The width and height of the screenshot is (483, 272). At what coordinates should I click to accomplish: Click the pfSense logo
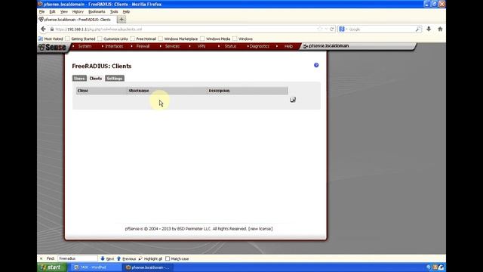pos(52,47)
